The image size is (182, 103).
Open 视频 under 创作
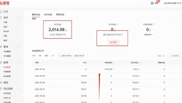(x=5, y=27)
